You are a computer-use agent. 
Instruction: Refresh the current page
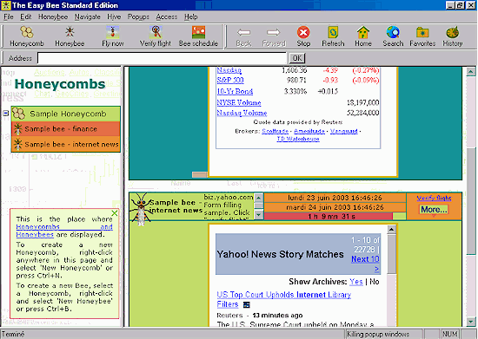(333, 36)
